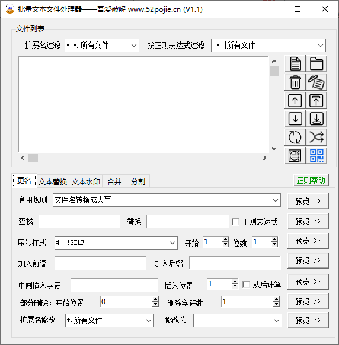Click the clear list broom icon
This screenshot has height=345, width=339.
(x=316, y=82)
